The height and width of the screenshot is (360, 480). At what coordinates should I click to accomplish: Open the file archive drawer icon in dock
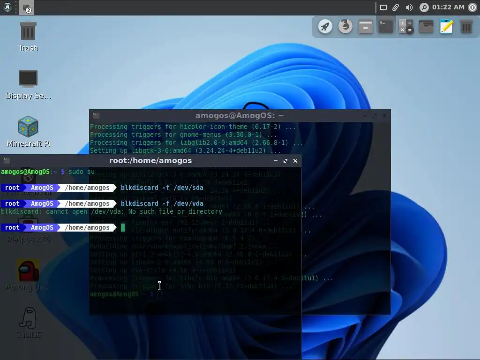pyautogui.click(x=366, y=27)
